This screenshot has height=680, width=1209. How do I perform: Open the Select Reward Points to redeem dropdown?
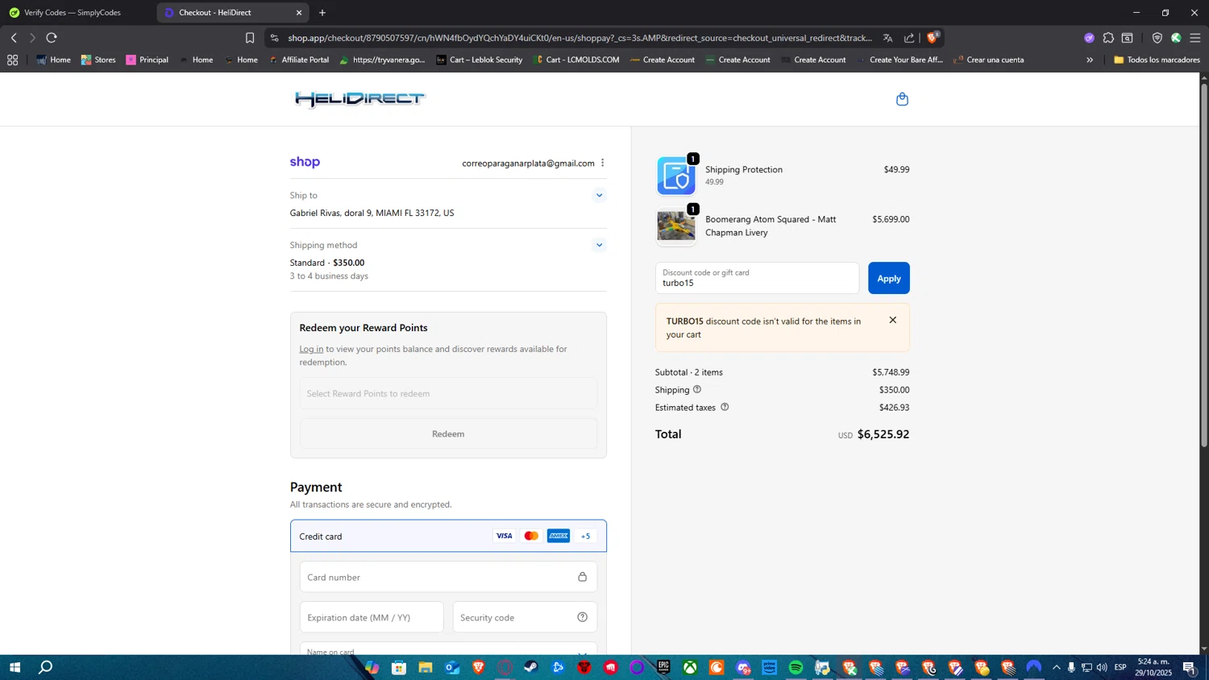coord(448,393)
